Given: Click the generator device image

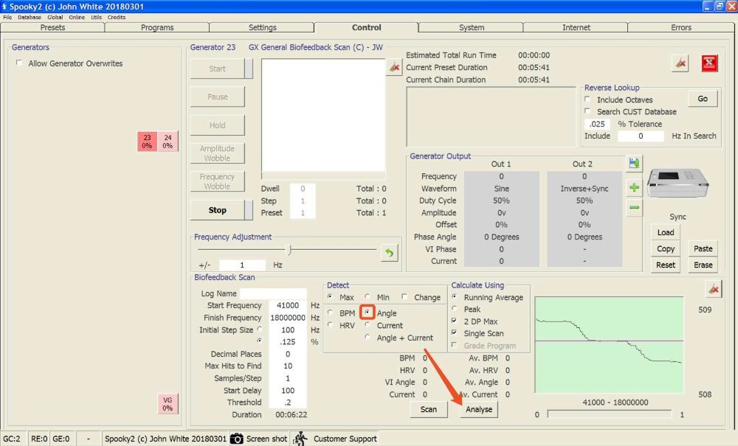Looking at the screenshot, I should pos(677,184).
